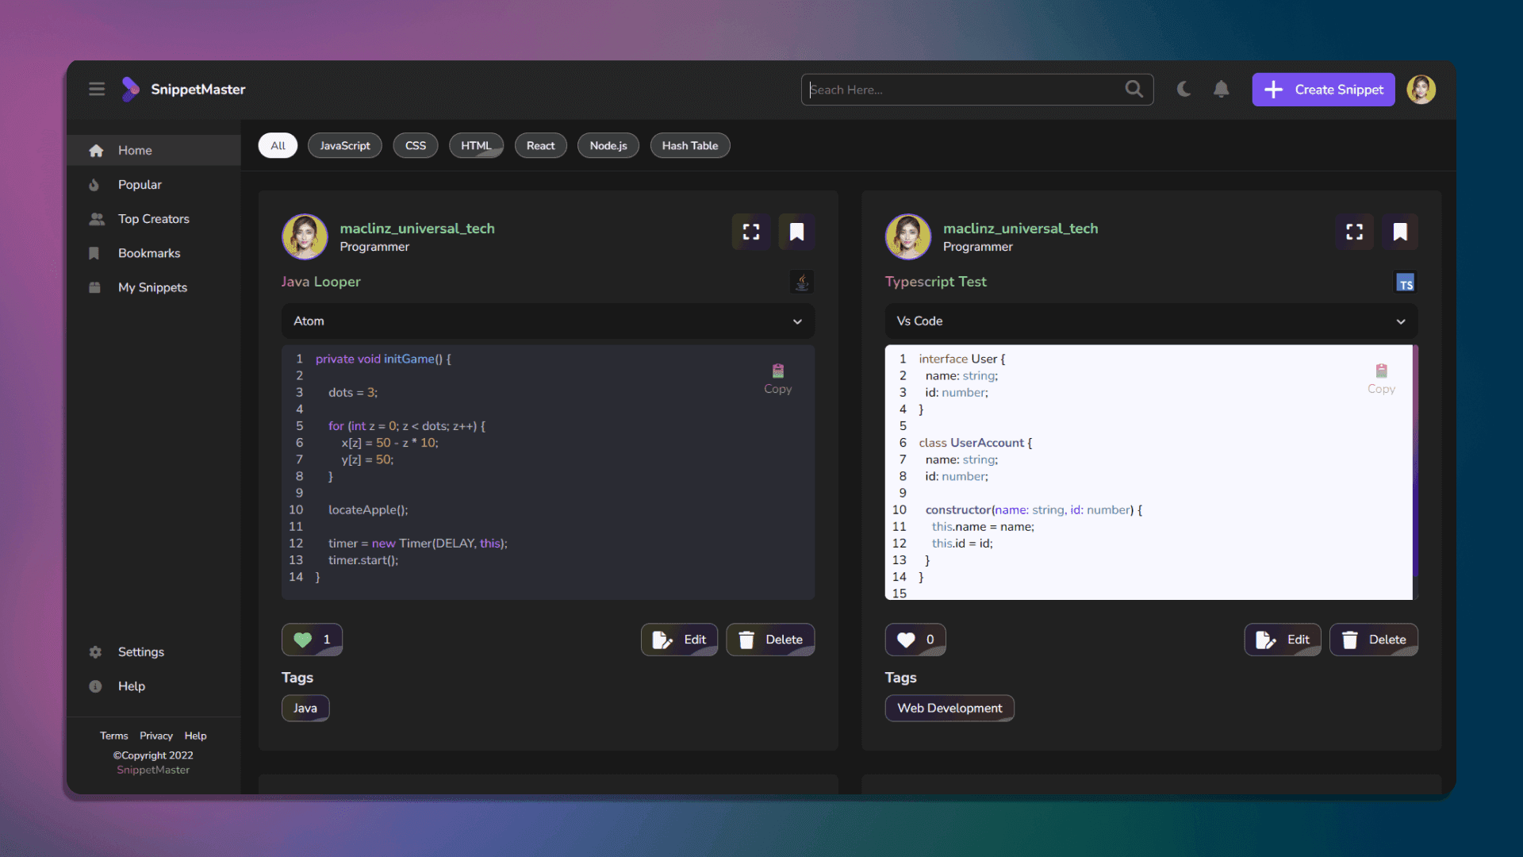The height and width of the screenshot is (857, 1523).
Task: Toggle fullscreen on Java Looper snippet
Action: [751, 231]
